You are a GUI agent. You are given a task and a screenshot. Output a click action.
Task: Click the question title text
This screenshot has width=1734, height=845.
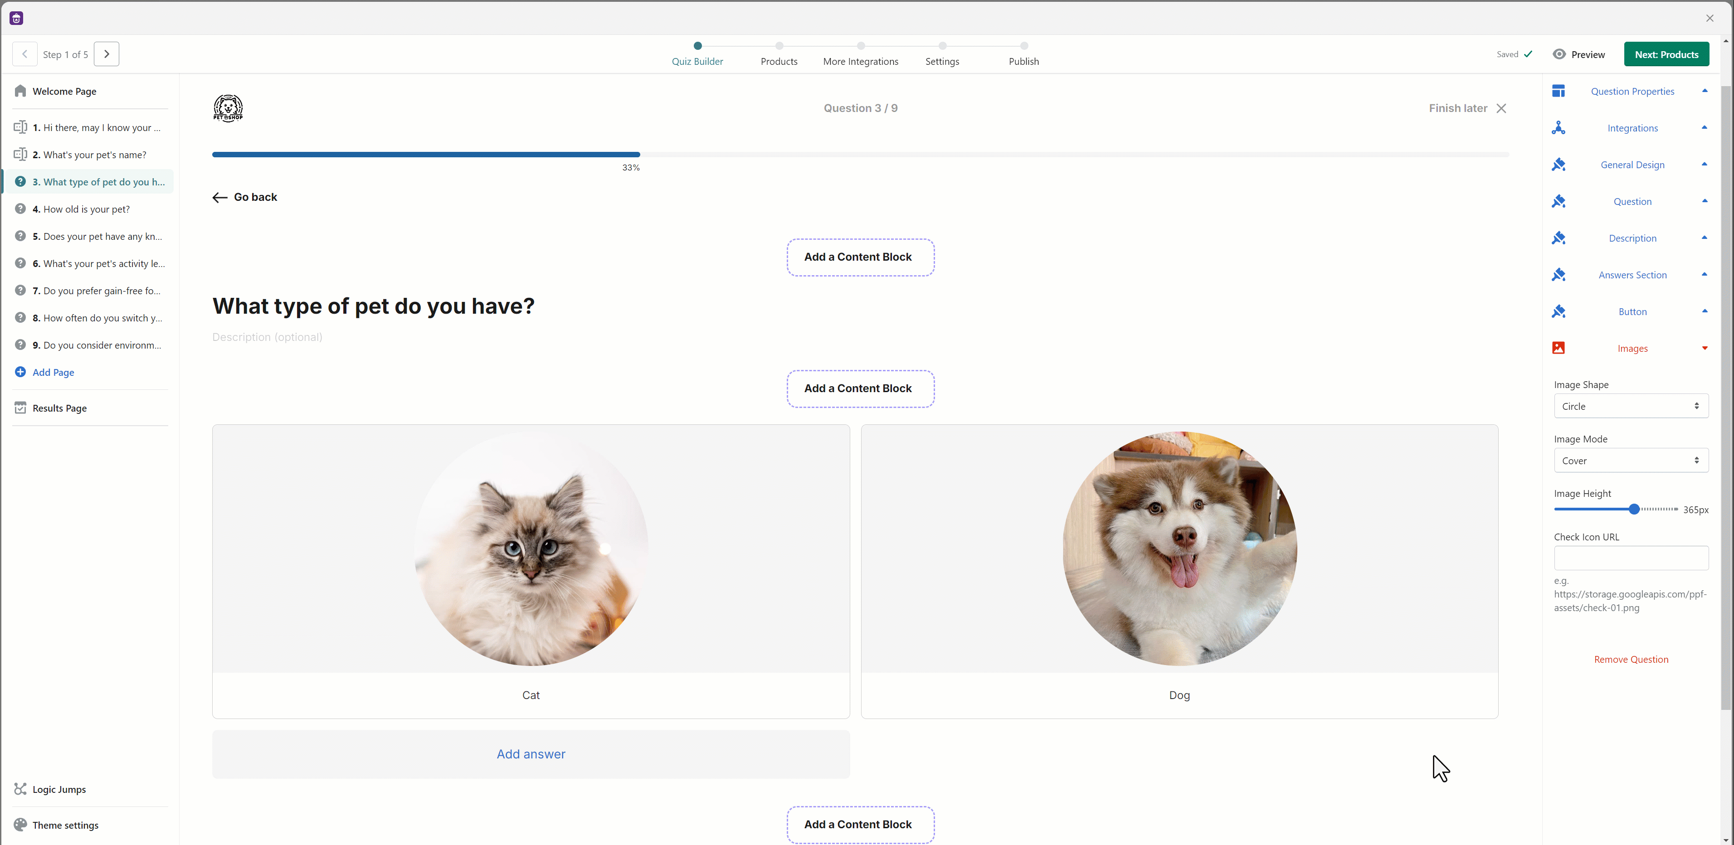374,306
